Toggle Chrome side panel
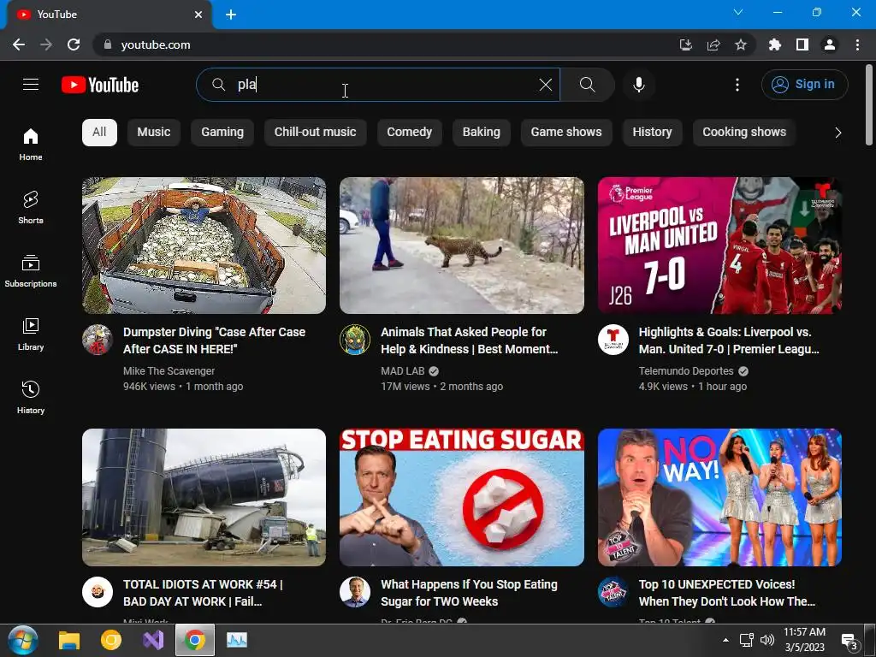The height and width of the screenshot is (657, 876). click(x=802, y=44)
